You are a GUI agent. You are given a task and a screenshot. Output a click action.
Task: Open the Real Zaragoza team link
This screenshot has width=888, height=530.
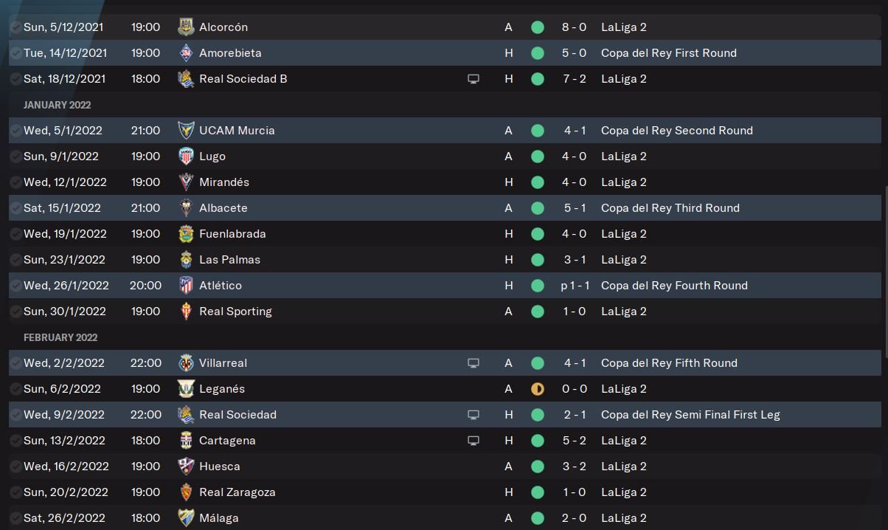point(237,492)
